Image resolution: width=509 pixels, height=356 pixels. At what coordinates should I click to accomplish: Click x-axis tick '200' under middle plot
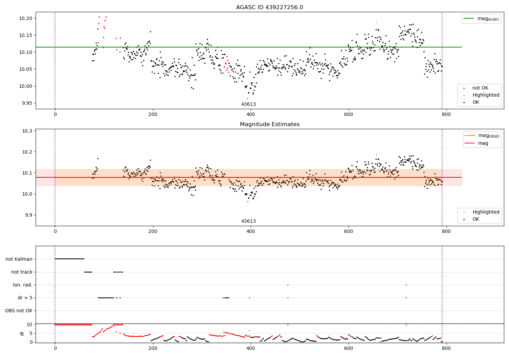tap(153, 231)
